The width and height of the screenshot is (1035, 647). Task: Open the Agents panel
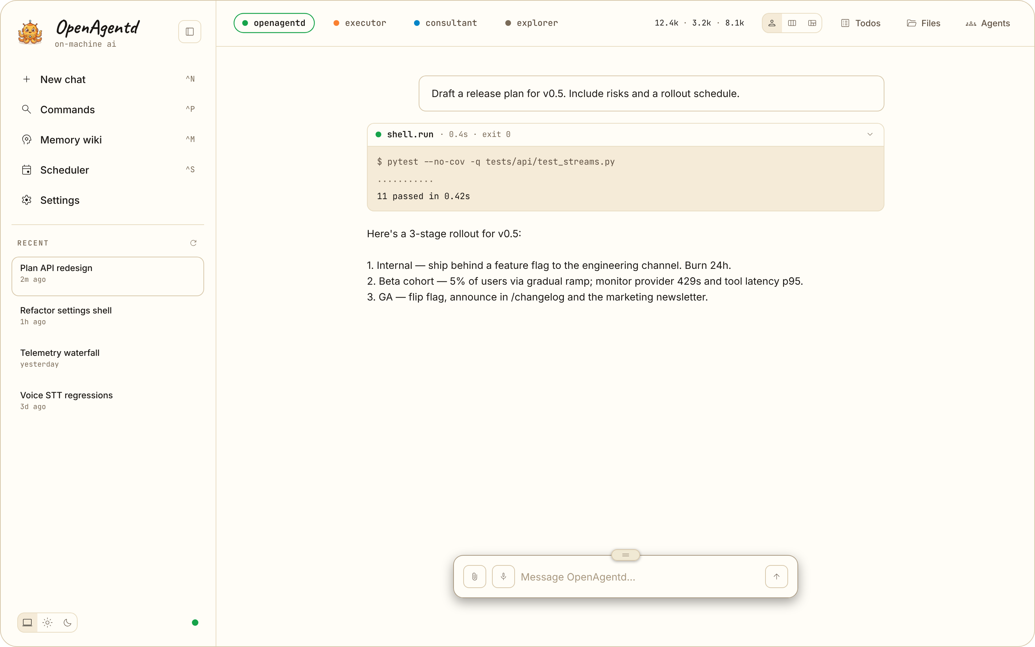(988, 23)
